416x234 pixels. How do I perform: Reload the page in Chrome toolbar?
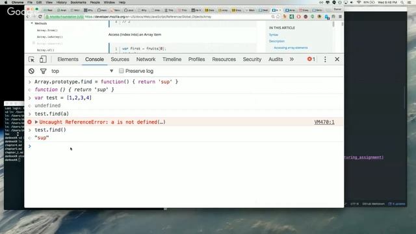point(40,17)
